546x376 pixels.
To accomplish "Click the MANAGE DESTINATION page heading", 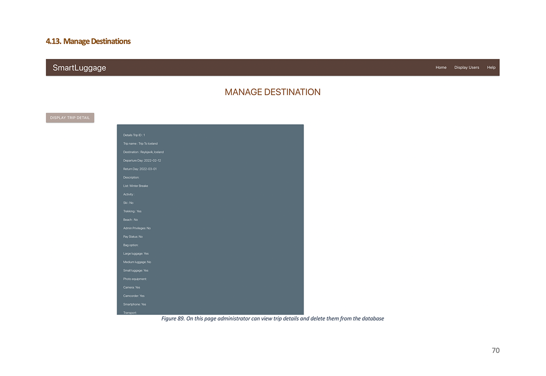I will (x=273, y=92).
